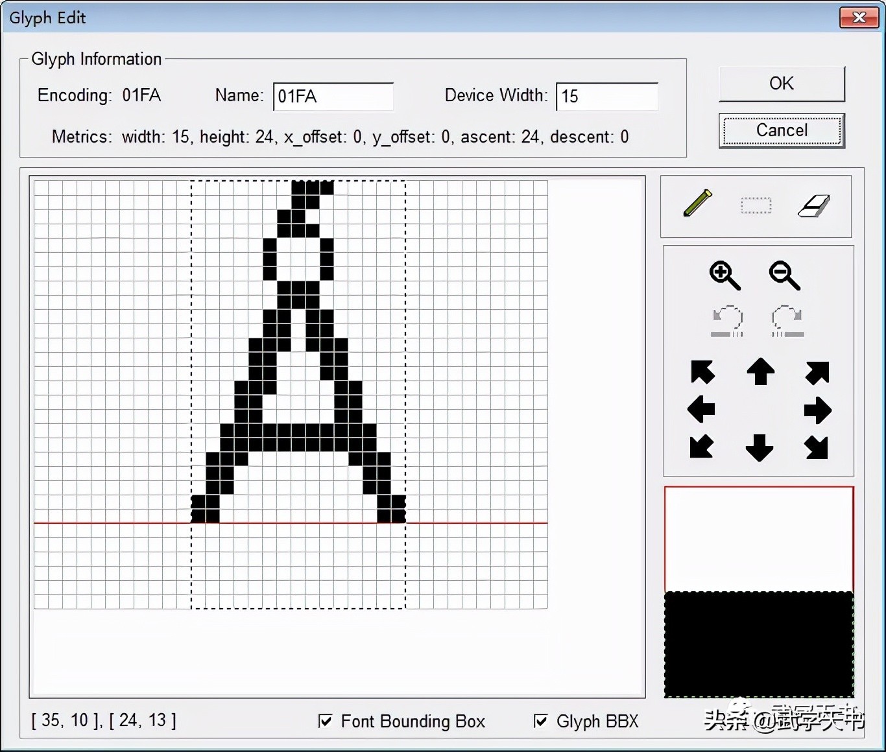Move glyph right using right arrow
886x752 pixels.
tap(817, 410)
